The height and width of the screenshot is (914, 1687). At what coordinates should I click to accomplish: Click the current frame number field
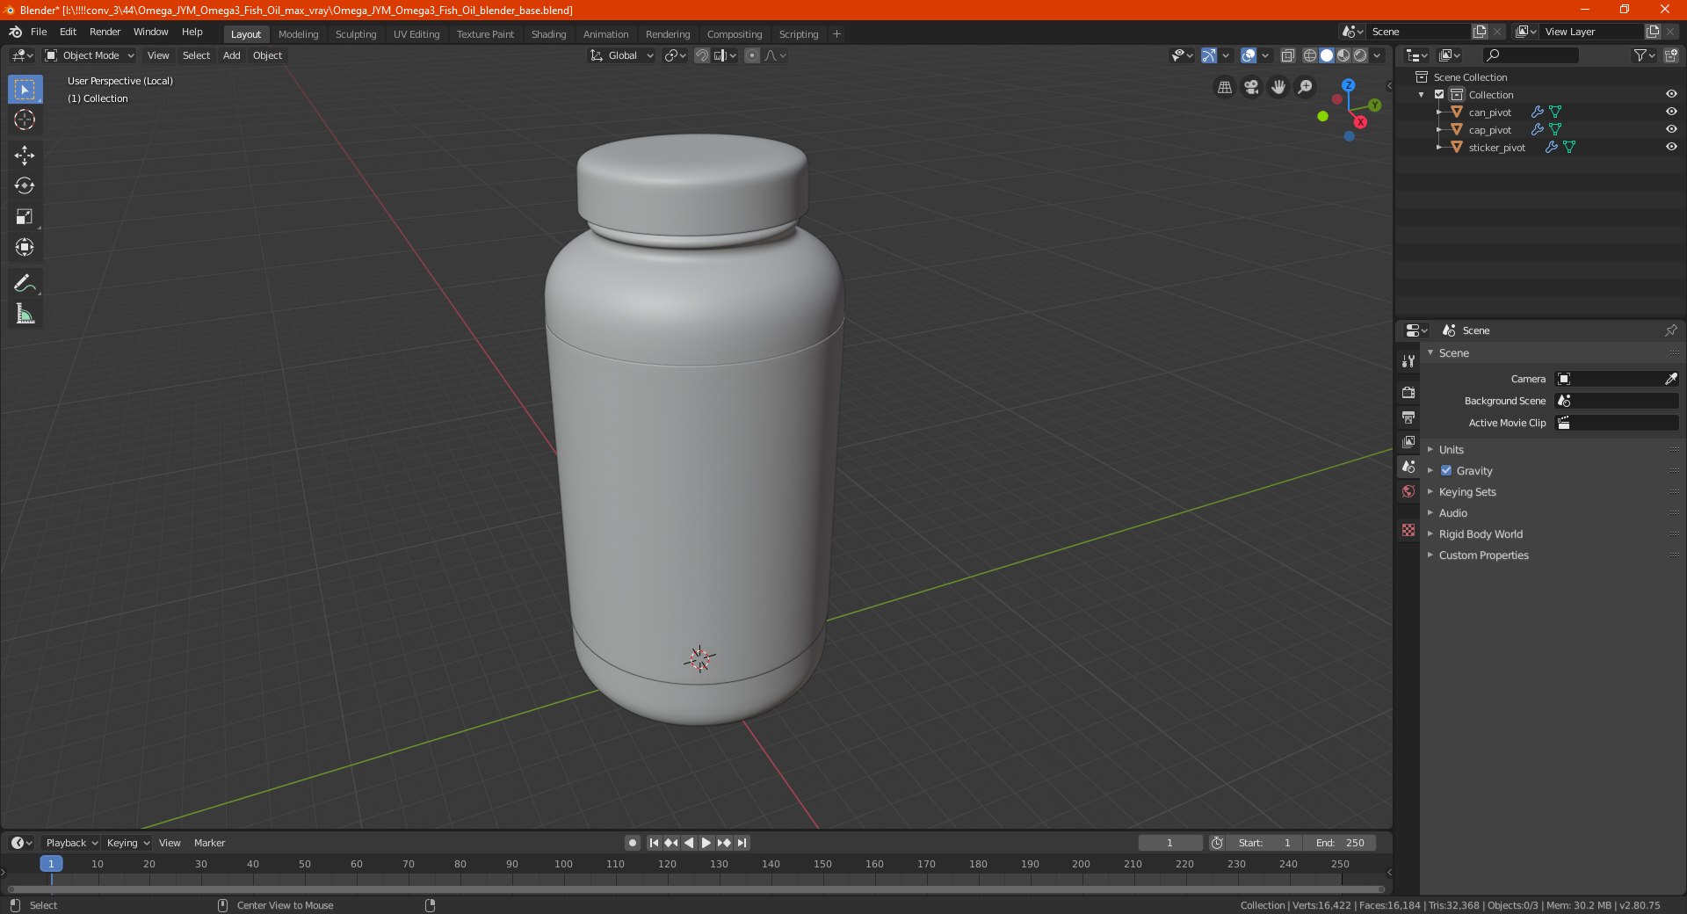tap(1170, 843)
